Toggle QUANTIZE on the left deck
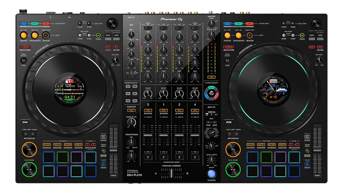Screen dimensions: 343x193 108,47
